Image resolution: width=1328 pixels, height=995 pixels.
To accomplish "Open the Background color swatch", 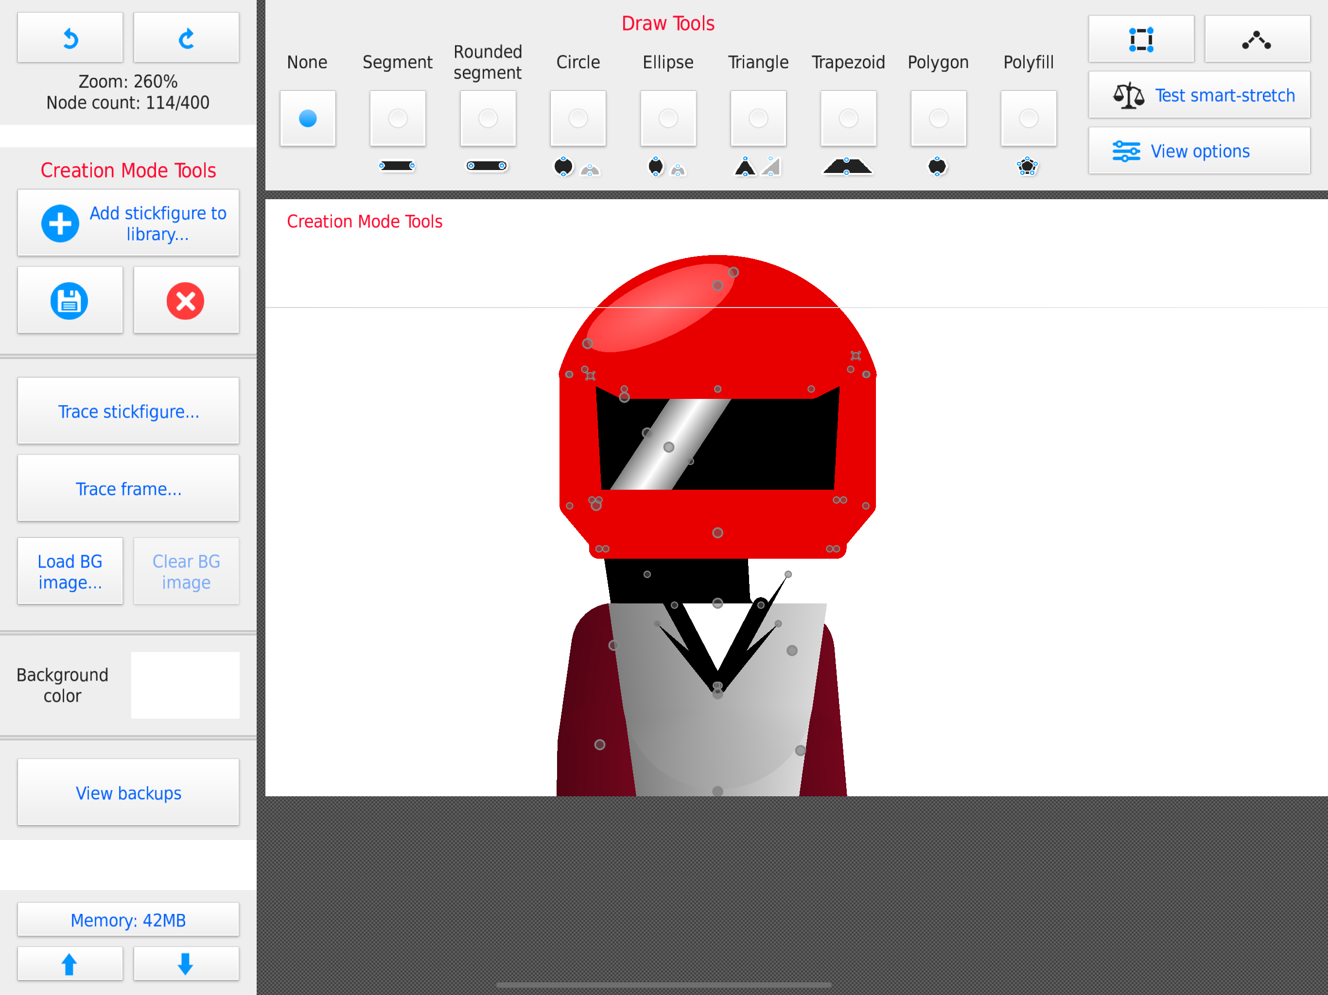I will coord(186,686).
